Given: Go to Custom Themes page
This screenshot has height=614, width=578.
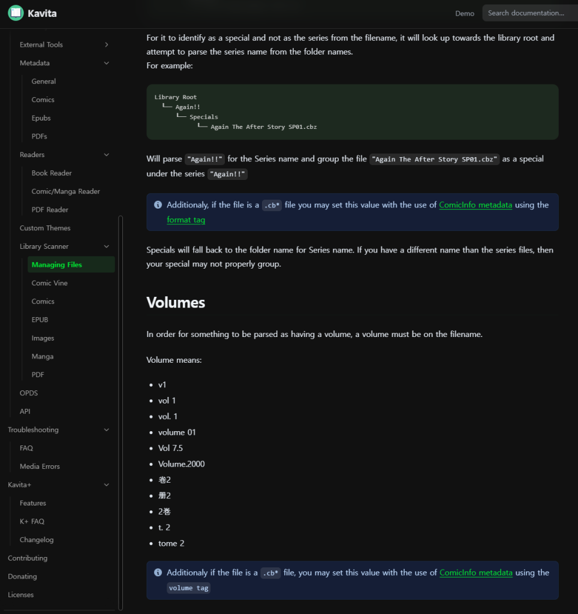Looking at the screenshot, I should (x=45, y=228).
